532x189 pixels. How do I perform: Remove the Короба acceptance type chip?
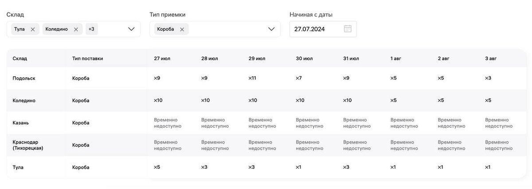(x=182, y=29)
